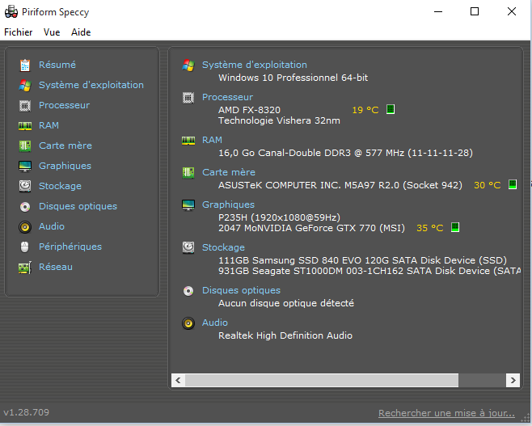The width and height of the screenshot is (532, 426).
Task: Click the Windows flag icon beside sidebar Système d'exploitation
Action: [x=25, y=85]
